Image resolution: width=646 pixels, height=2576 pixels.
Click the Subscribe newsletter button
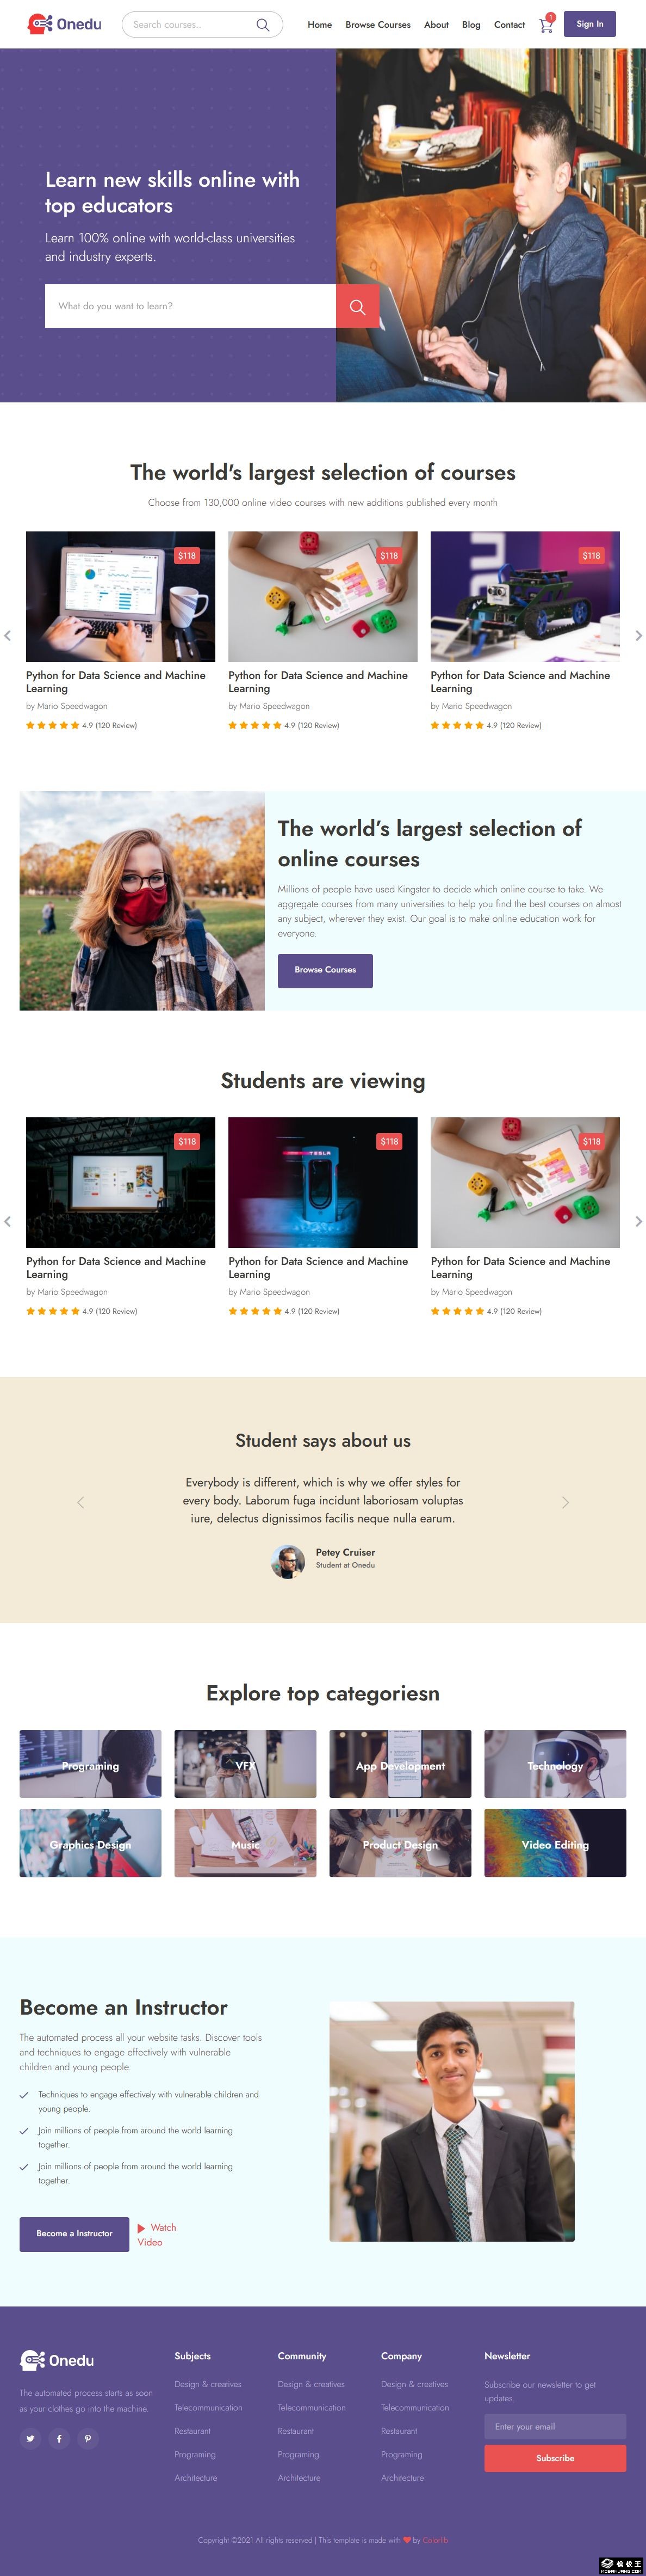(555, 2457)
